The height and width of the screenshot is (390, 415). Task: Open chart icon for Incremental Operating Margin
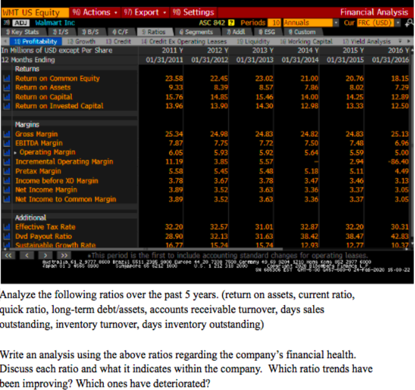pos(6,162)
